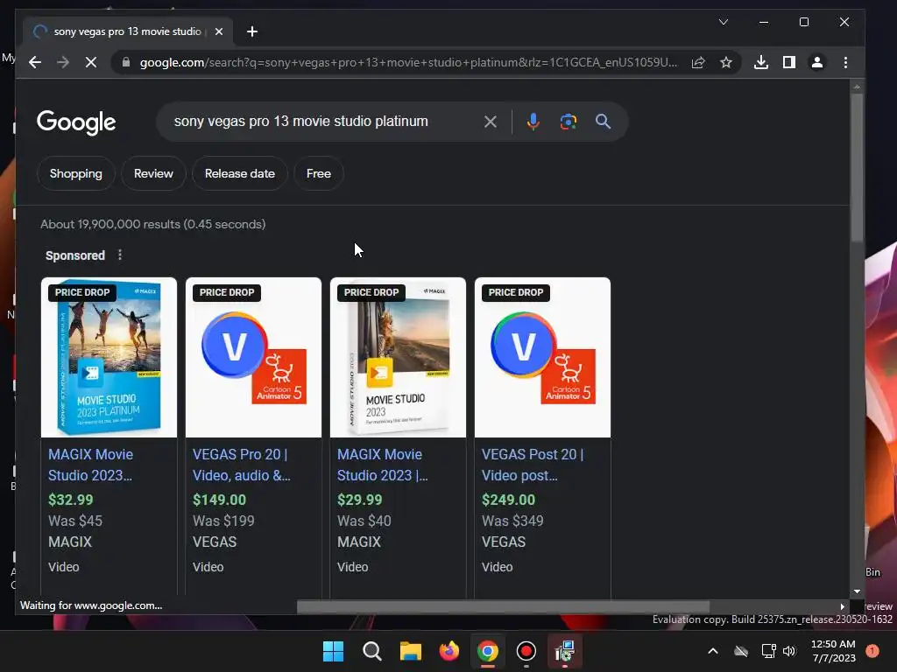Click the $149.00 price text
This screenshot has height=672, width=897.
(219, 500)
